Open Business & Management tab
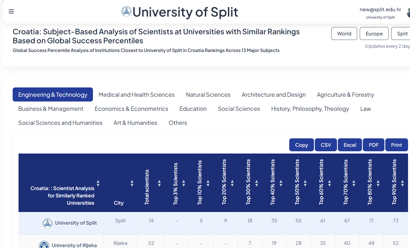This screenshot has height=248, width=410. pyautogui.click(x=51, y=109)
